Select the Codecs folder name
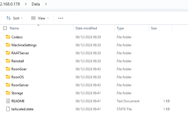 17,37
